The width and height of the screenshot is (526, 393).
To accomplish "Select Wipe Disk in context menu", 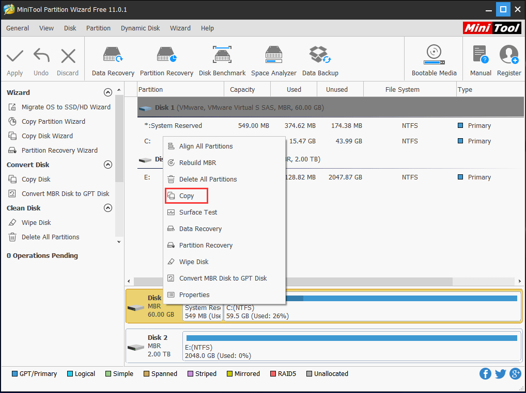I will click(224, 262).
